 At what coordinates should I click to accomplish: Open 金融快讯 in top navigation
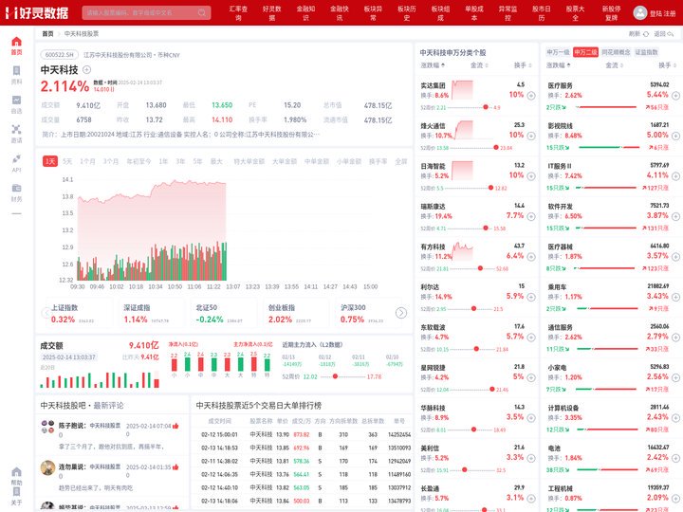pos(340,13)
